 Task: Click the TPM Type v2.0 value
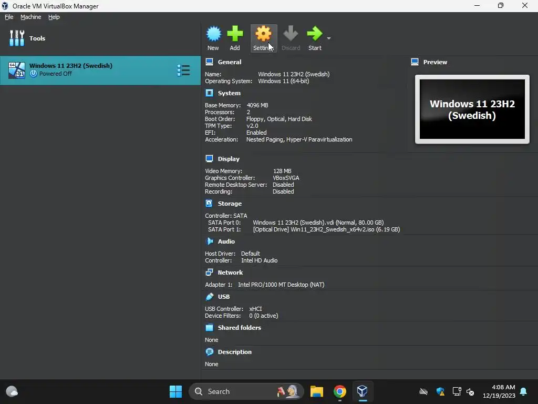252,126
